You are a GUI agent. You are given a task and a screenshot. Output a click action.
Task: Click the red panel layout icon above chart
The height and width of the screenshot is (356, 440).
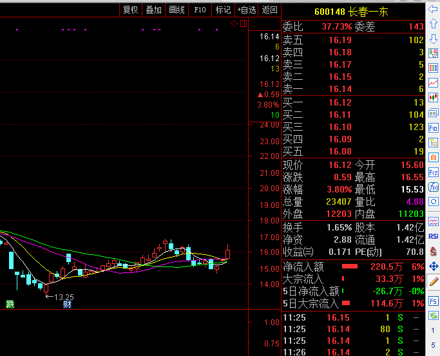[x=244, y=24]
